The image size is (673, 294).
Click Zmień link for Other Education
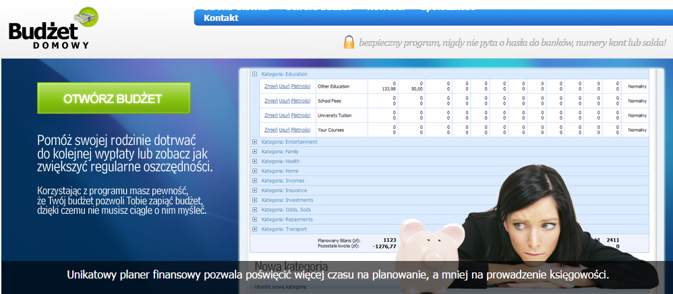click(271, 86)
